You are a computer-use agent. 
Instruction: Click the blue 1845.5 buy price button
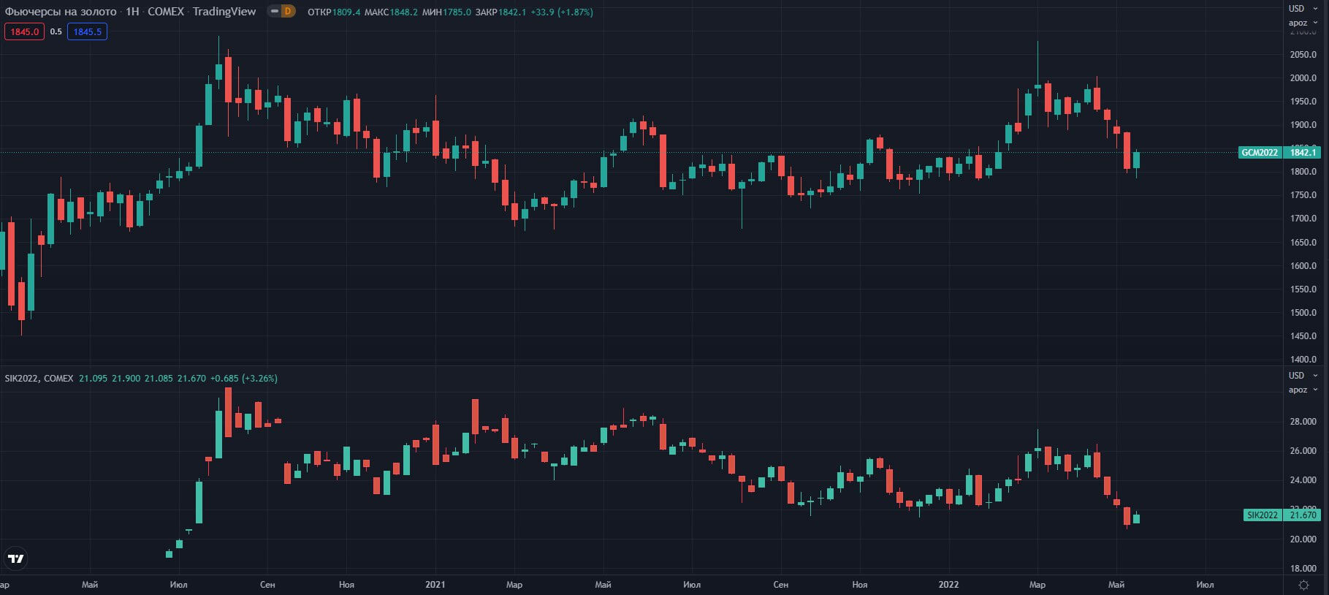tap(87, 31)
